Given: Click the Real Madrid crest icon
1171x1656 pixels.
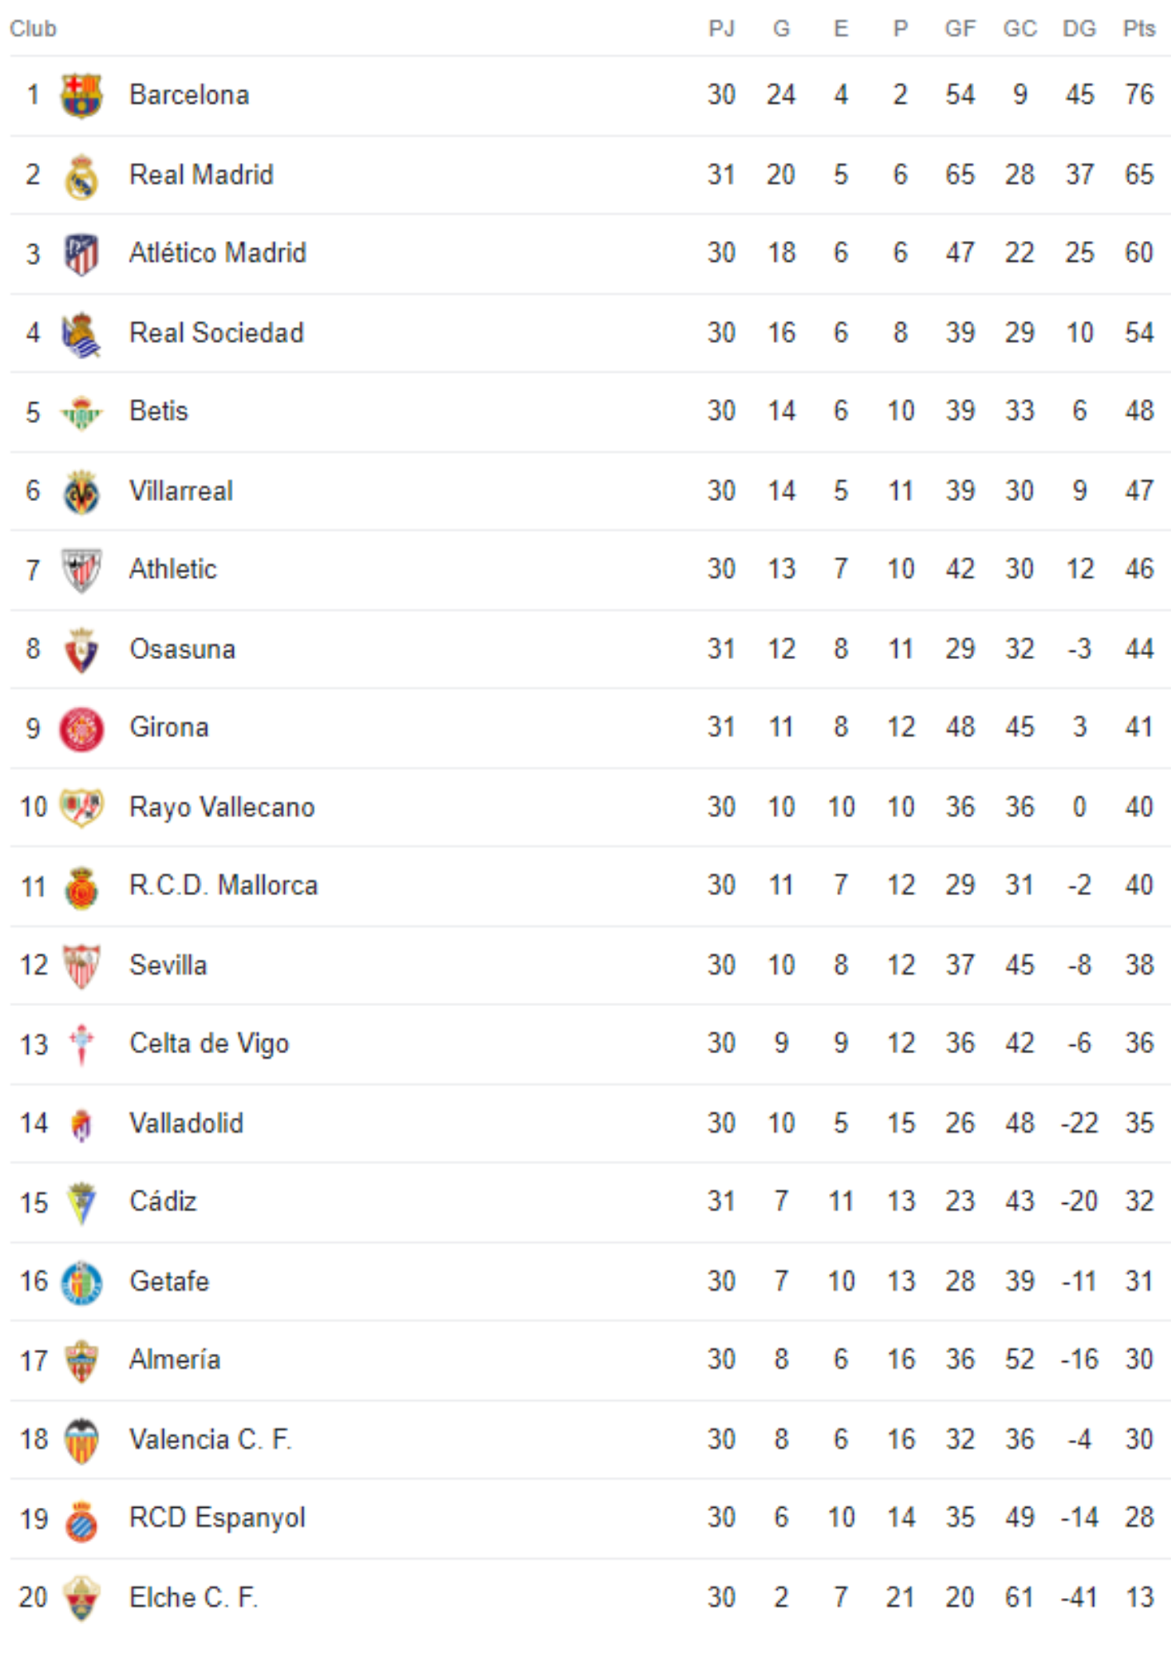Looking at the screenshot, I should [x=81, y=176].
